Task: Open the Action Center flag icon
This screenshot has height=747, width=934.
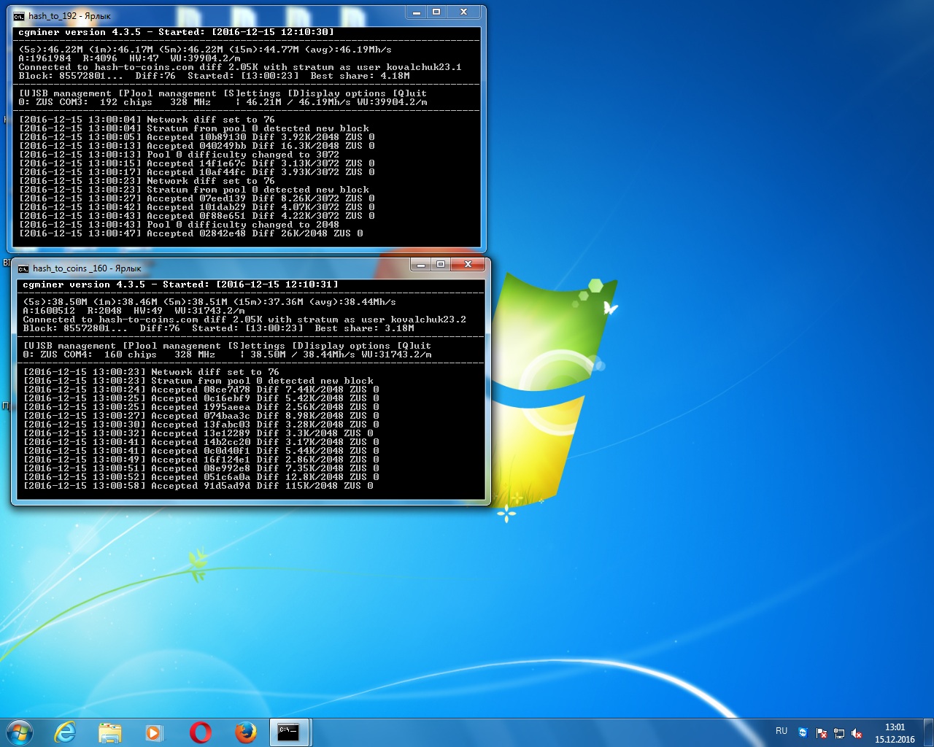Action: tap(822, 733)
